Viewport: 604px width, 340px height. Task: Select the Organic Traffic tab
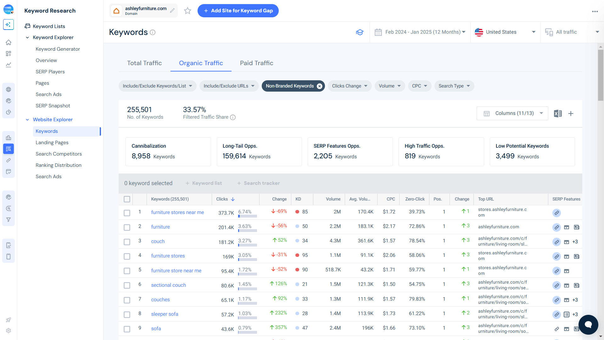pos(201,63)
